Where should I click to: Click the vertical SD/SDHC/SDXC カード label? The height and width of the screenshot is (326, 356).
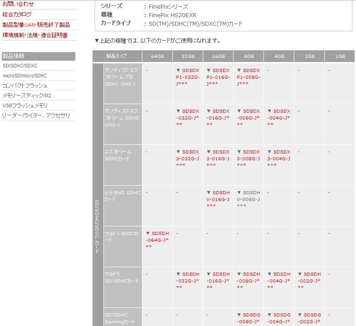tap(97, 227)
